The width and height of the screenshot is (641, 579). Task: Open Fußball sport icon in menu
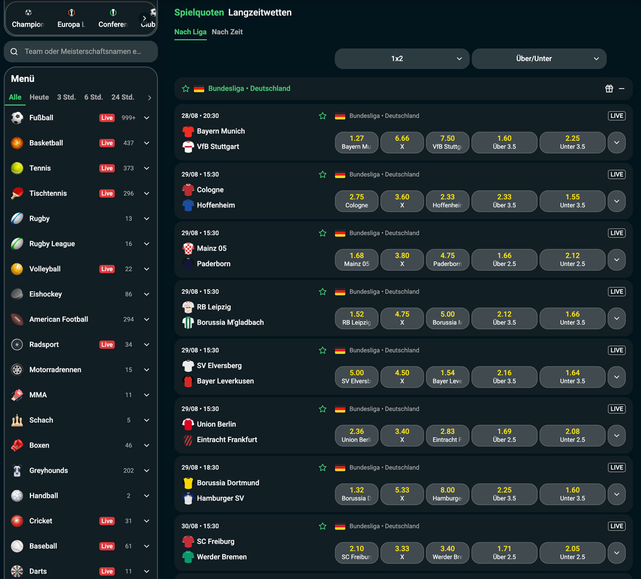pyautogui.click(x=17, y=118)
